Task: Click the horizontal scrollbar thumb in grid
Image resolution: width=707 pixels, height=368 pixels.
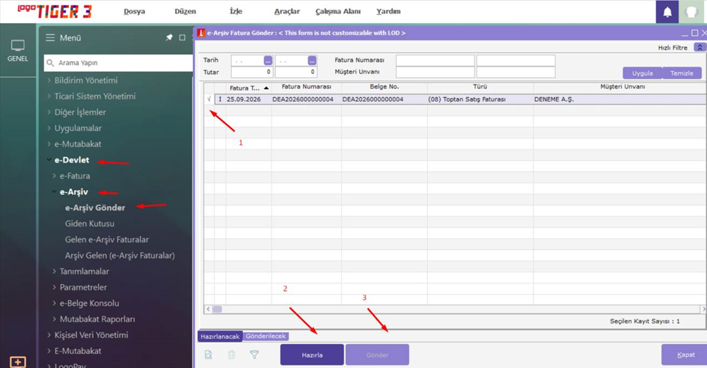Action: pyautogui.click(x=217, y=310)
